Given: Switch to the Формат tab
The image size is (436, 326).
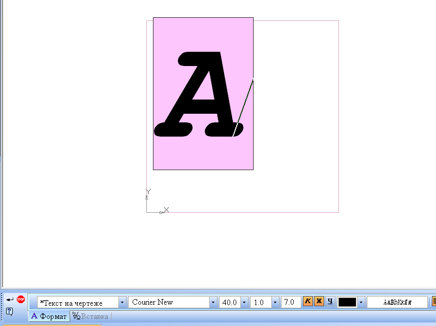Looking at the screenshot, I should tap(49, 316).
